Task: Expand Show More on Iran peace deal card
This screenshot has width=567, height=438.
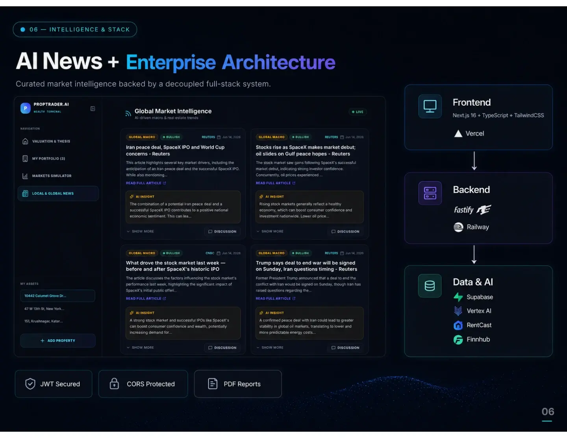Action: point(141,231)
